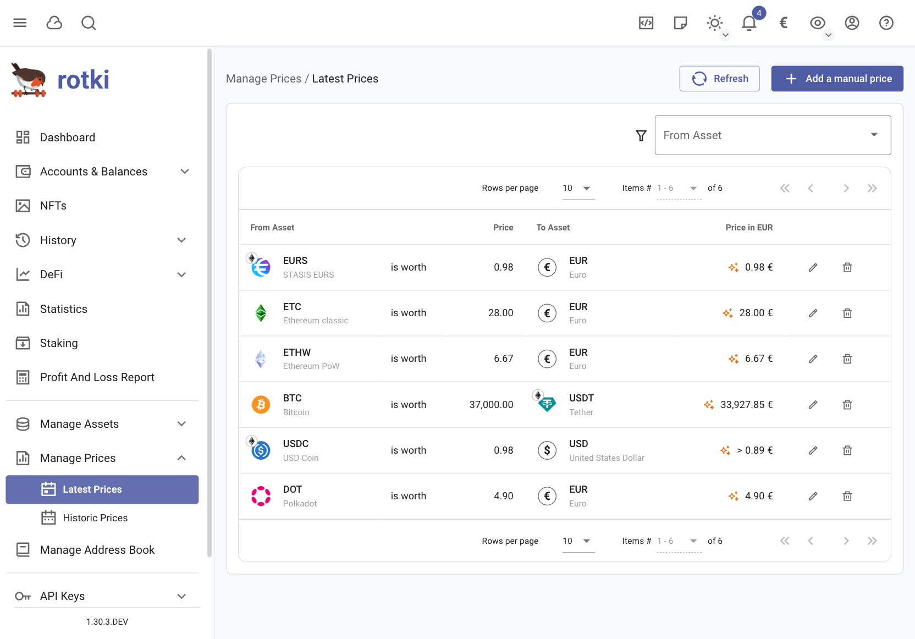Screen dimensions: 915x639
Task: Select Latest Prices submenu item
Action: click(x=102, y=489)
